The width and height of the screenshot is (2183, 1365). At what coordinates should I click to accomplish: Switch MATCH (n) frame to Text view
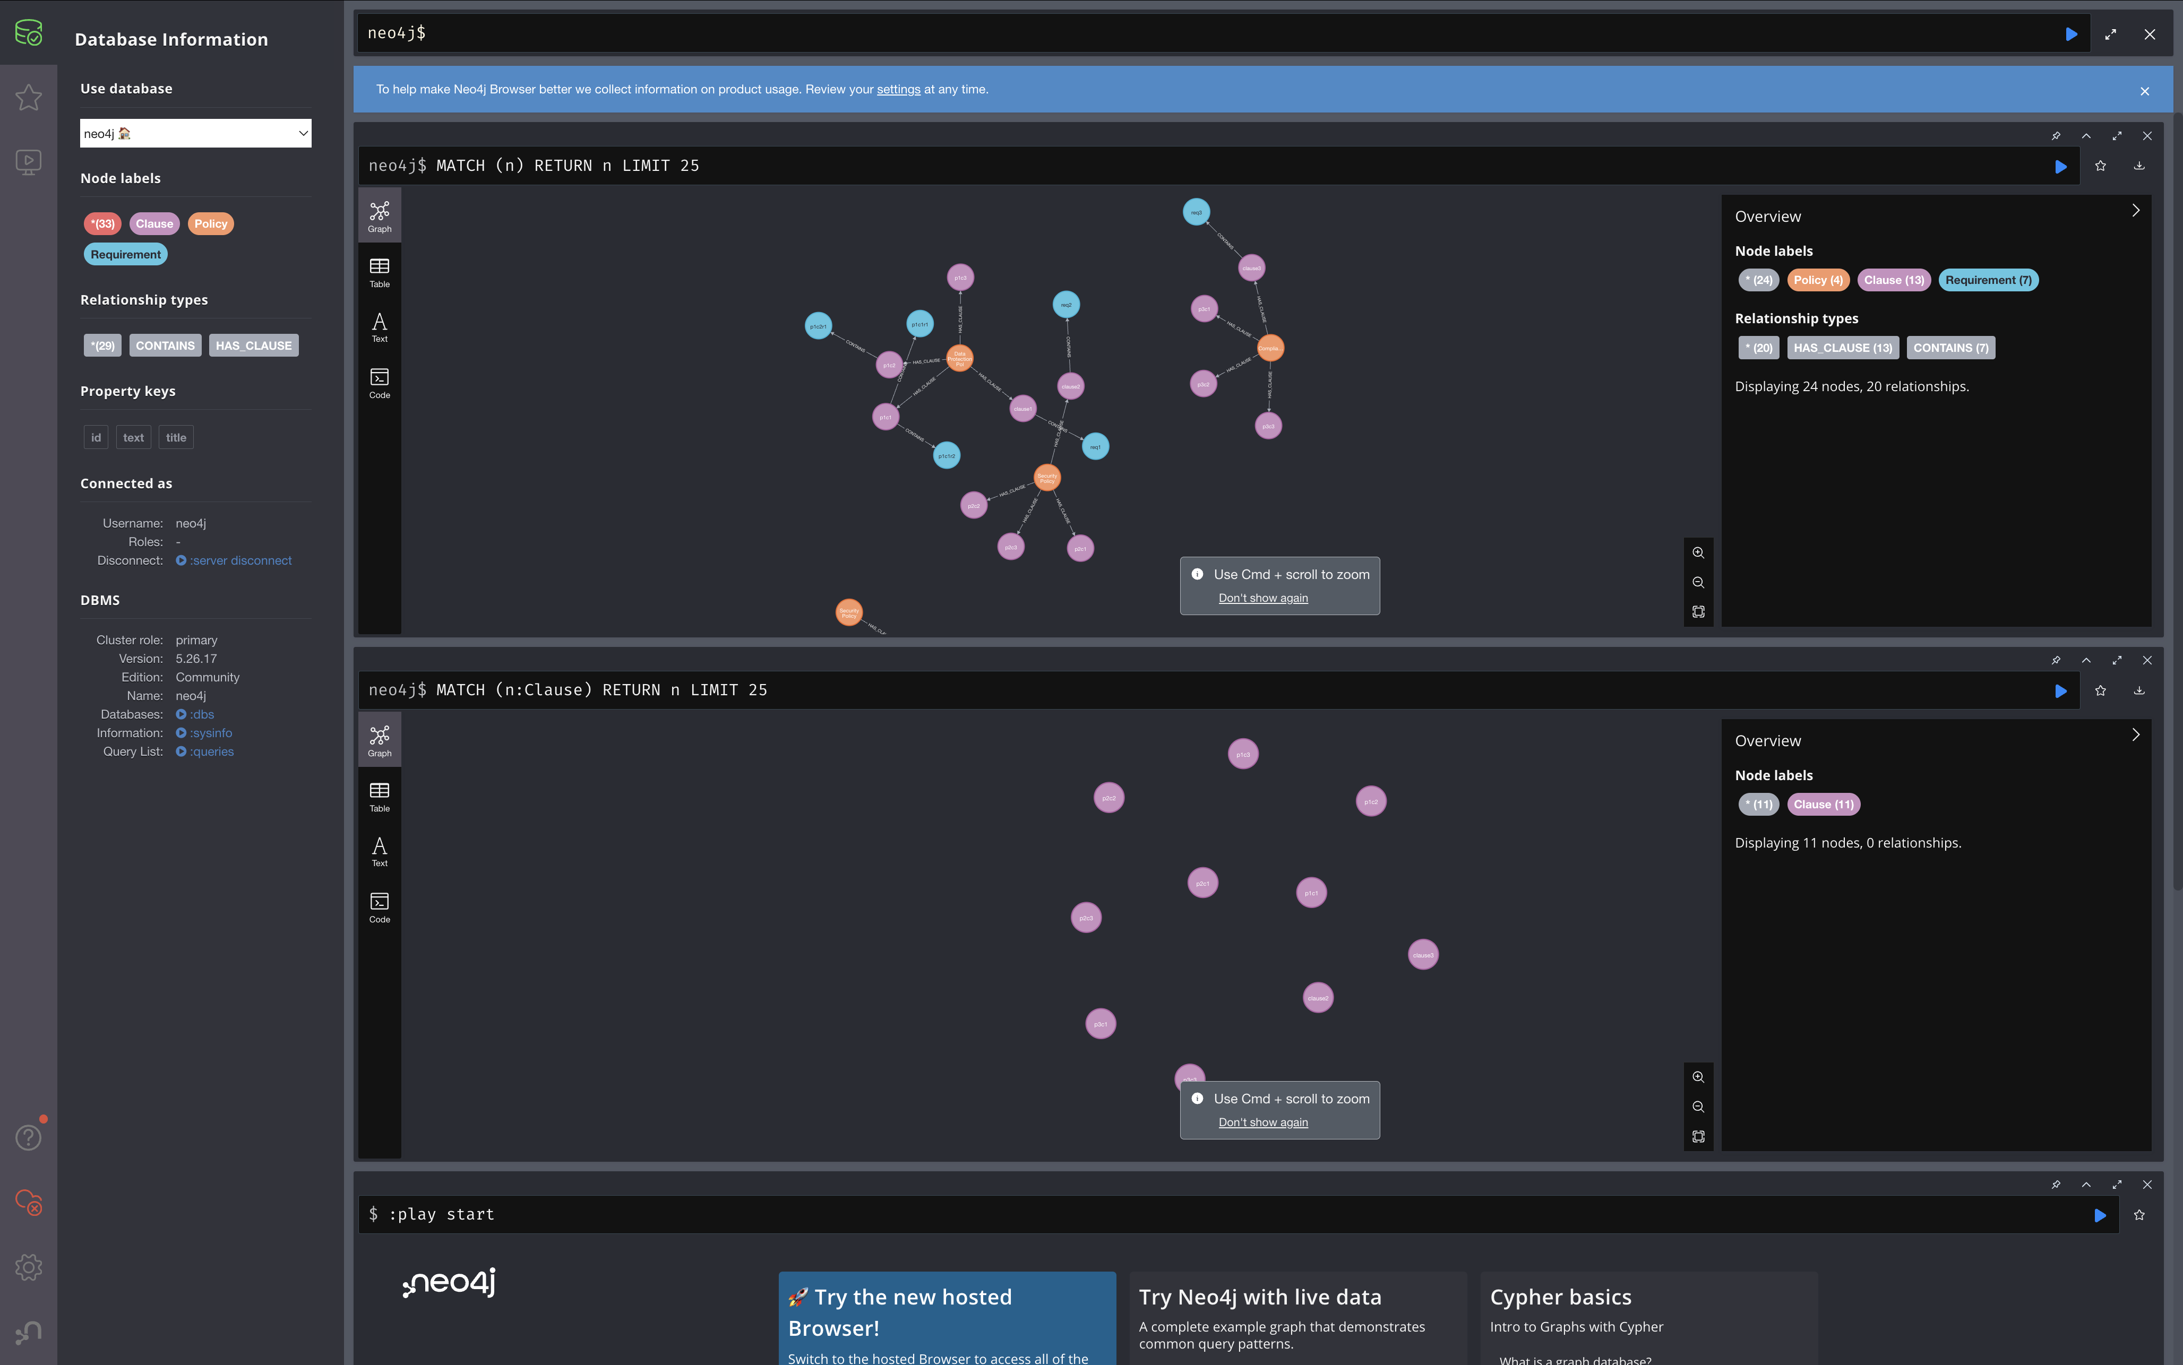point(379,327)
